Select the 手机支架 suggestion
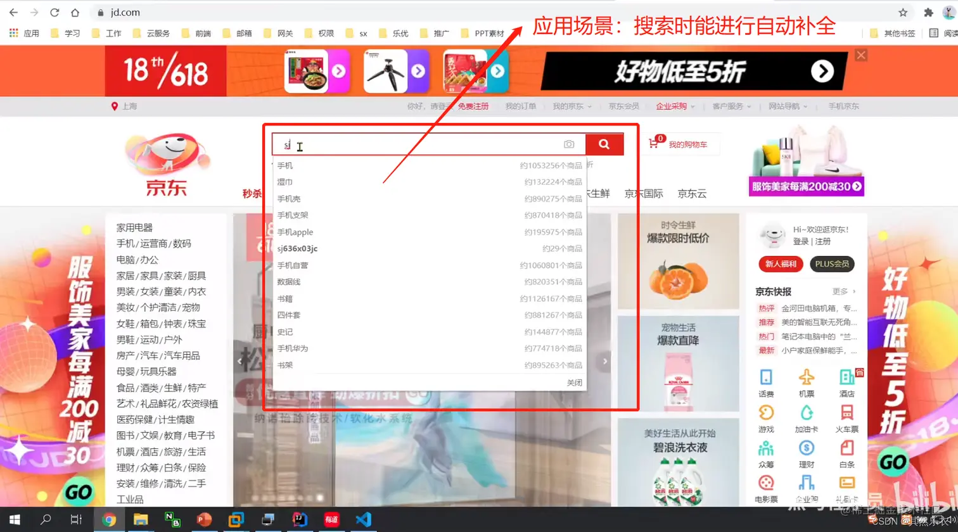 (429, 215)
